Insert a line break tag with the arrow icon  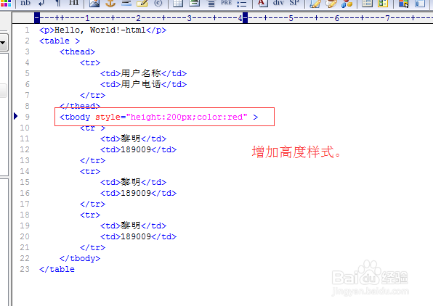click(x=41, y=3)
